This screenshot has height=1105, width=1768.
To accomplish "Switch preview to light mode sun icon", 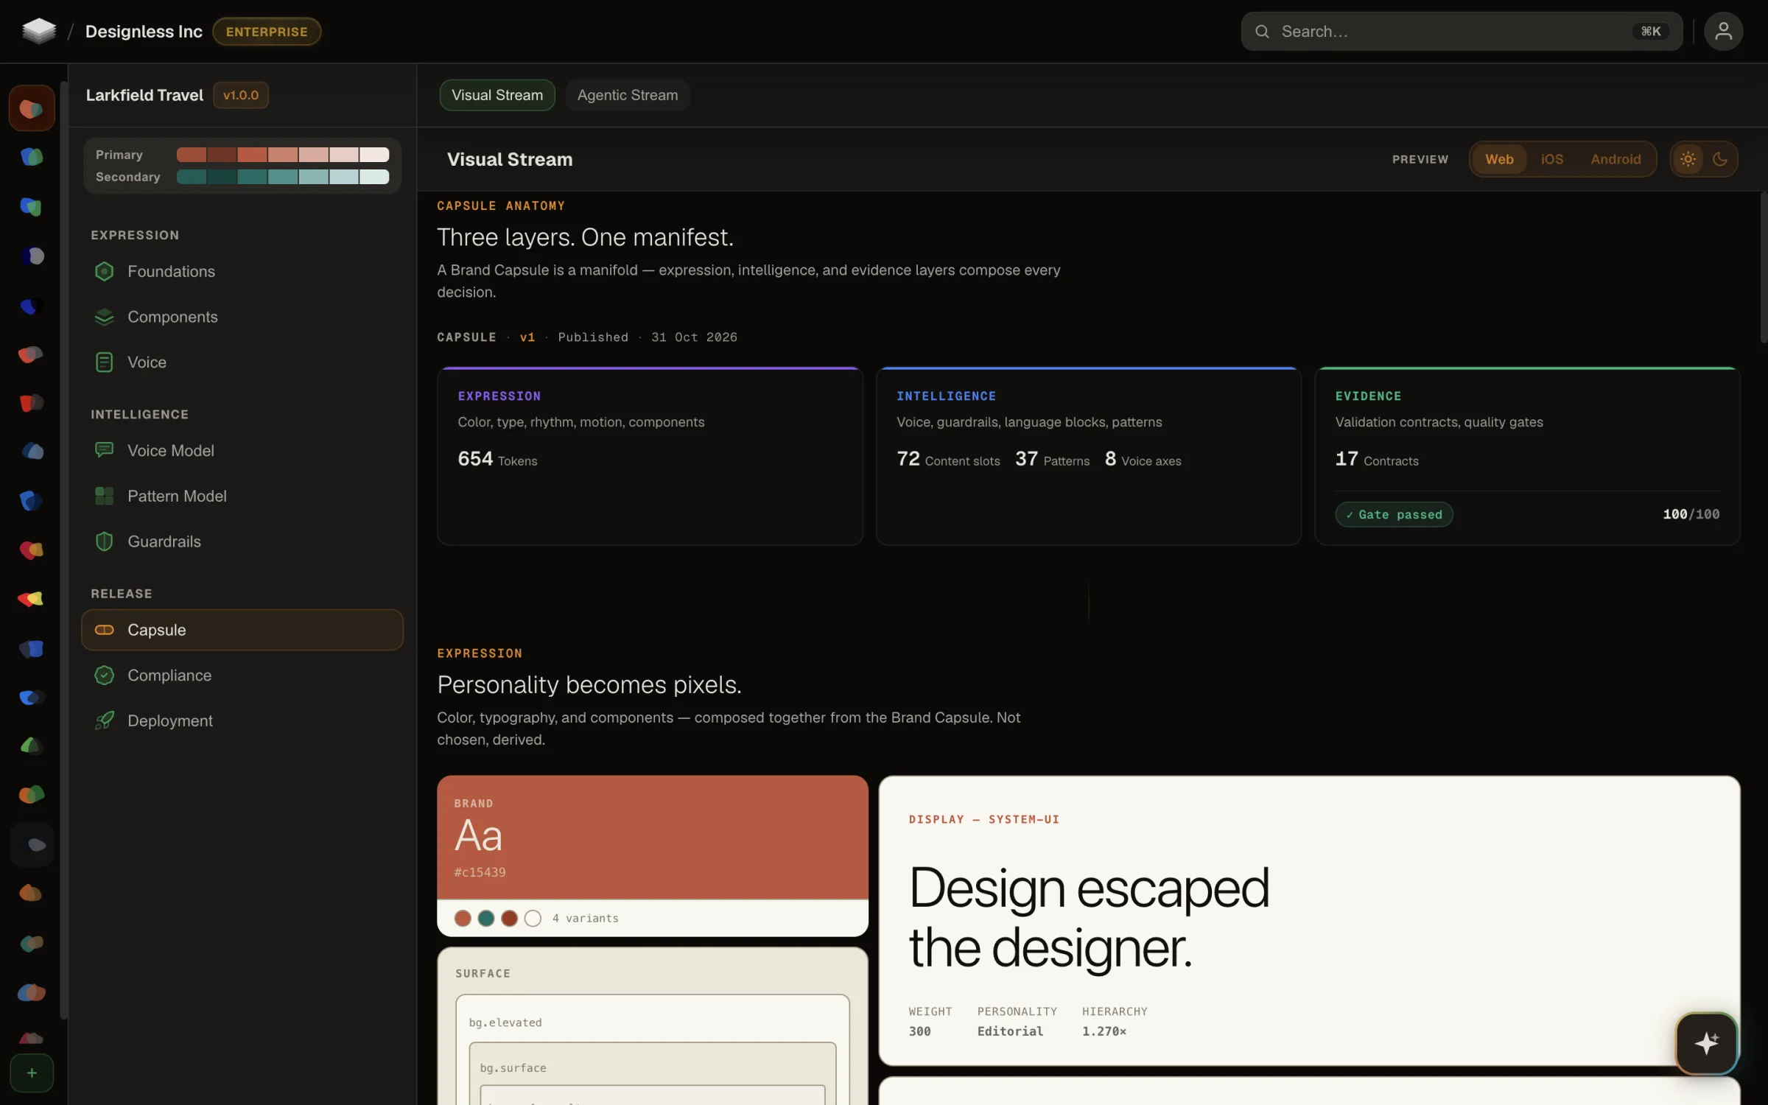I will (x=1688, y=159).
